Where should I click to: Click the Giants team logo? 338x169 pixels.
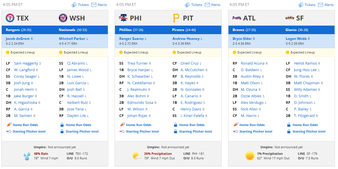click(x=290, y=18)
